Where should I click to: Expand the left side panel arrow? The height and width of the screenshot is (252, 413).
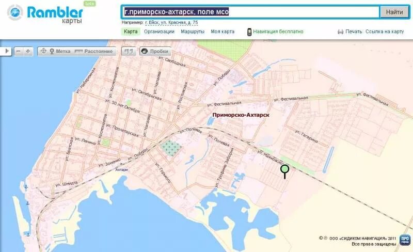point(6,52)
